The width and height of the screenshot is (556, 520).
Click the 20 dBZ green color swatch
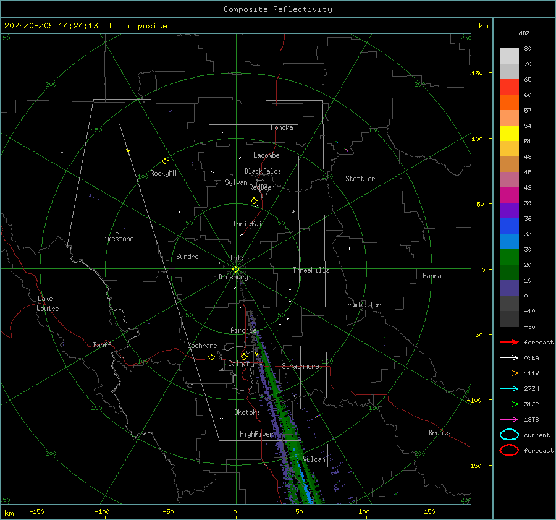click(x=509, y=257)
